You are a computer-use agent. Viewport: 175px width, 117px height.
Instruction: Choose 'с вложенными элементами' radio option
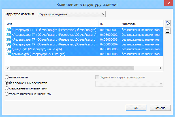tap(7, 88)
